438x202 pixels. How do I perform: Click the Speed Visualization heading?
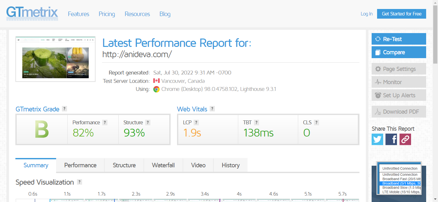45,182
